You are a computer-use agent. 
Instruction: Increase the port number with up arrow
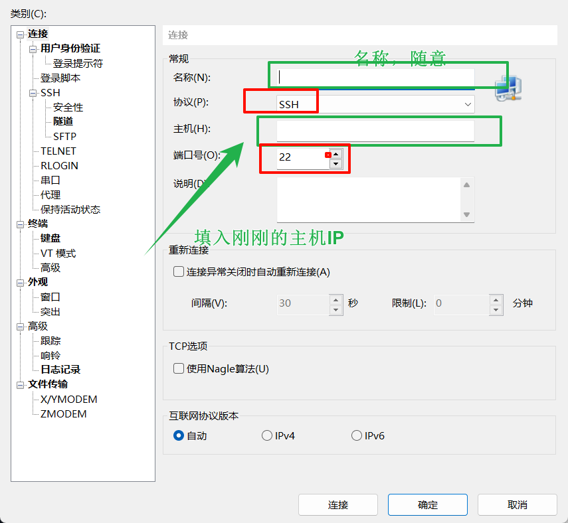pos(335,154)
